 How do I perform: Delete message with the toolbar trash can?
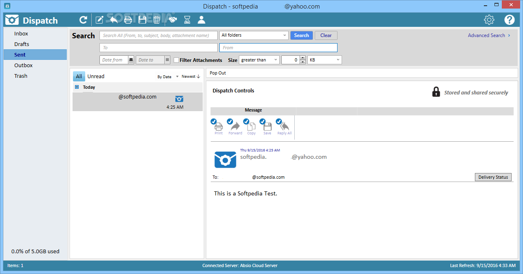tap(157, 20)
